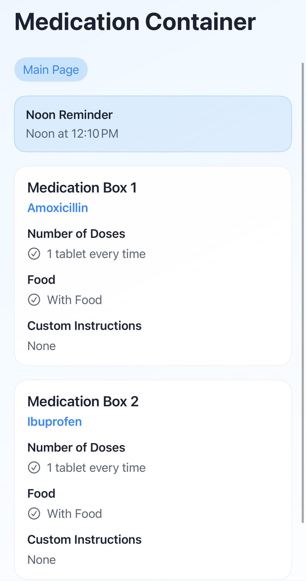Select the Medication Box 2 heading
This screenshot has width=306, height=581.
click(x=83, y=402)
